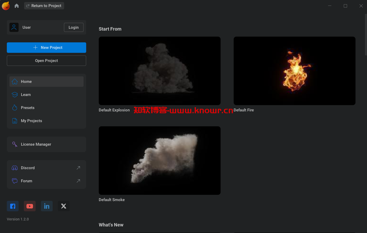The height and width of the screenshot is (233, 367).
Task: Open License Manager
Action: pos(46,144)
